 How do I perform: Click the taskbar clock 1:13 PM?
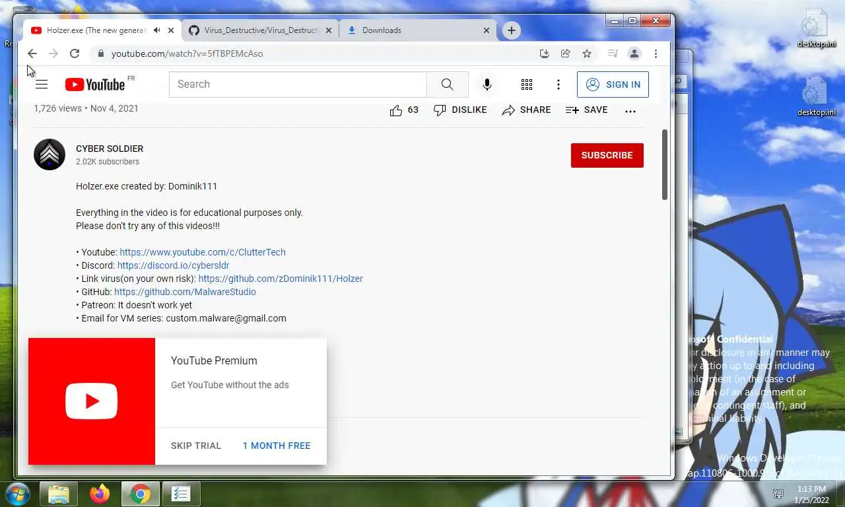(811, 494)
